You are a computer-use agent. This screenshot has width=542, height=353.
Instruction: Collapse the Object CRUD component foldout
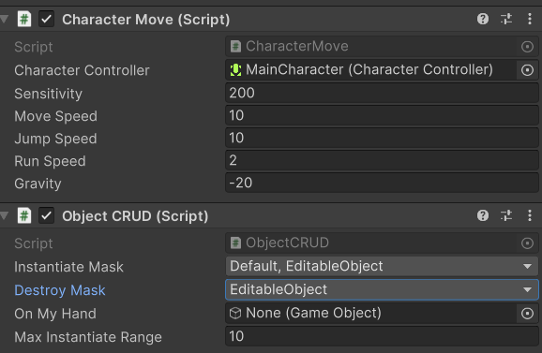click(4, 215)
